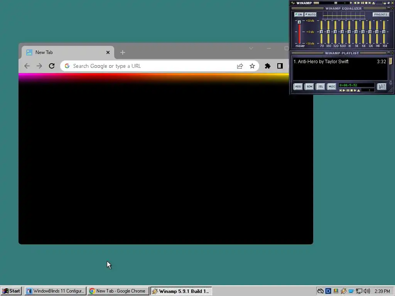
Task: Click the 600 Hz equalizer slider
Action: coord(342,32)
